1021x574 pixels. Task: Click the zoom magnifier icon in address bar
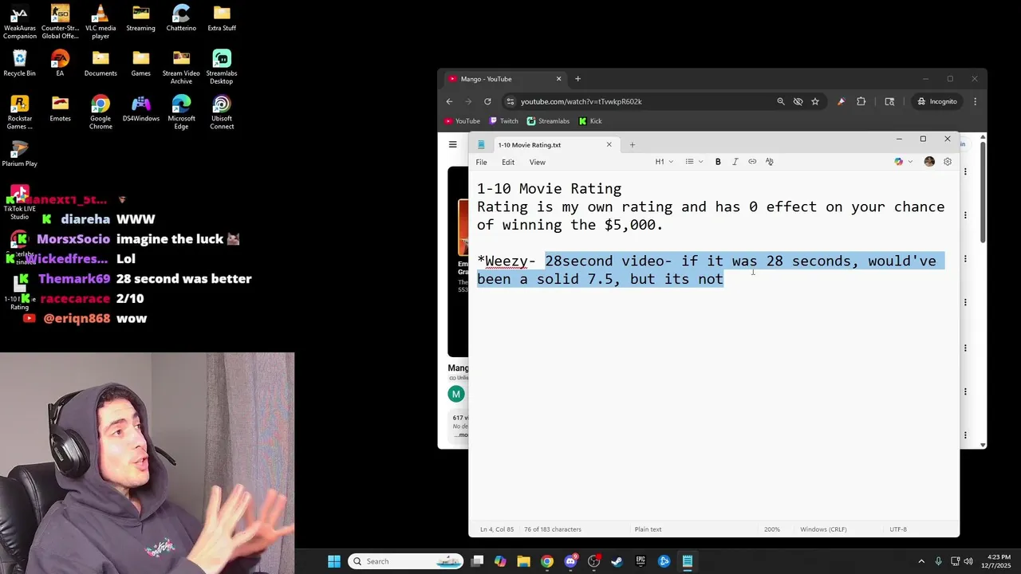pos(781,101)
